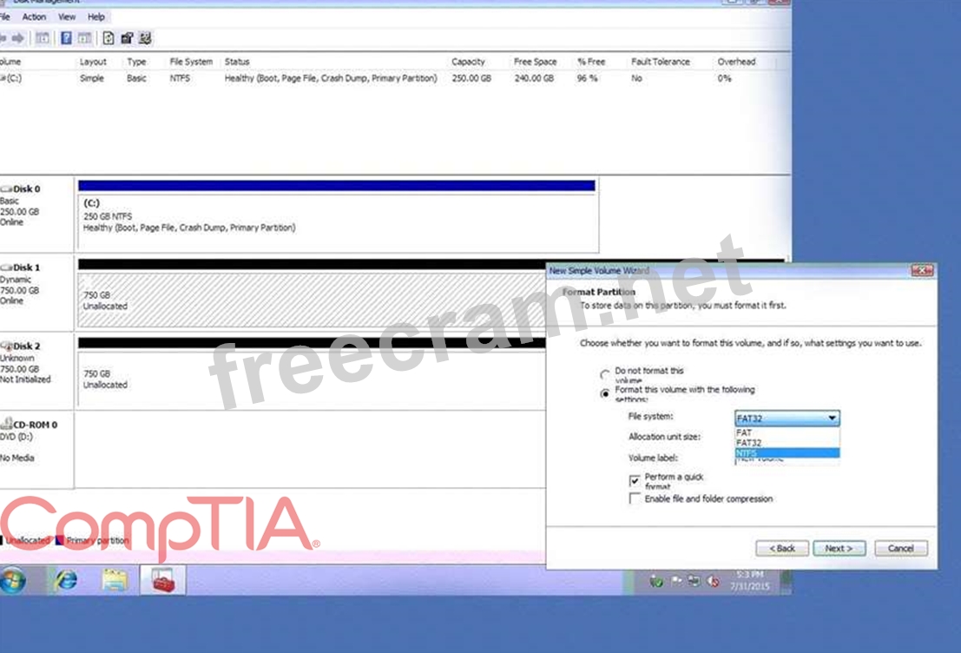The width and height of the screenshot is (961, 653).
Task: Click the Type column header
Action: pos(136,62)
